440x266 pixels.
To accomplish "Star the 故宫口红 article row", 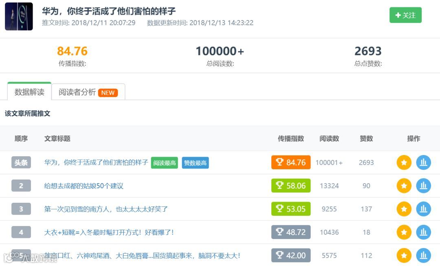I will (x=404, y=255).
